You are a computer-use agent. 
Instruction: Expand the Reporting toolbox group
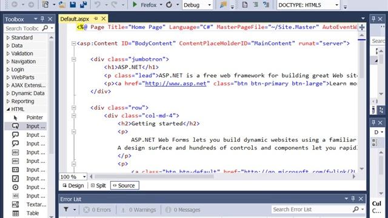tap(8, 101)
